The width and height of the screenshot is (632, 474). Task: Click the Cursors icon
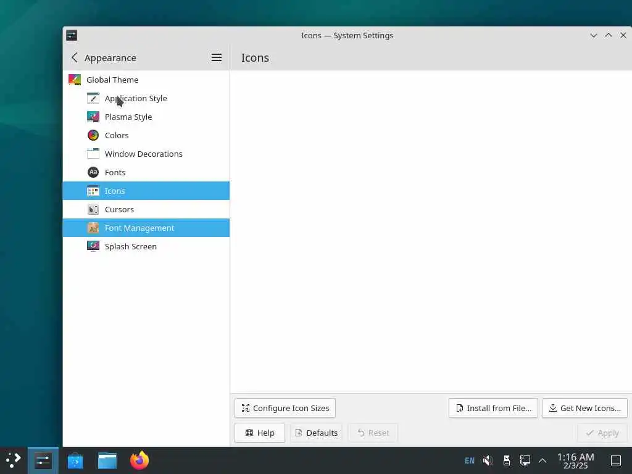[93, 210]
